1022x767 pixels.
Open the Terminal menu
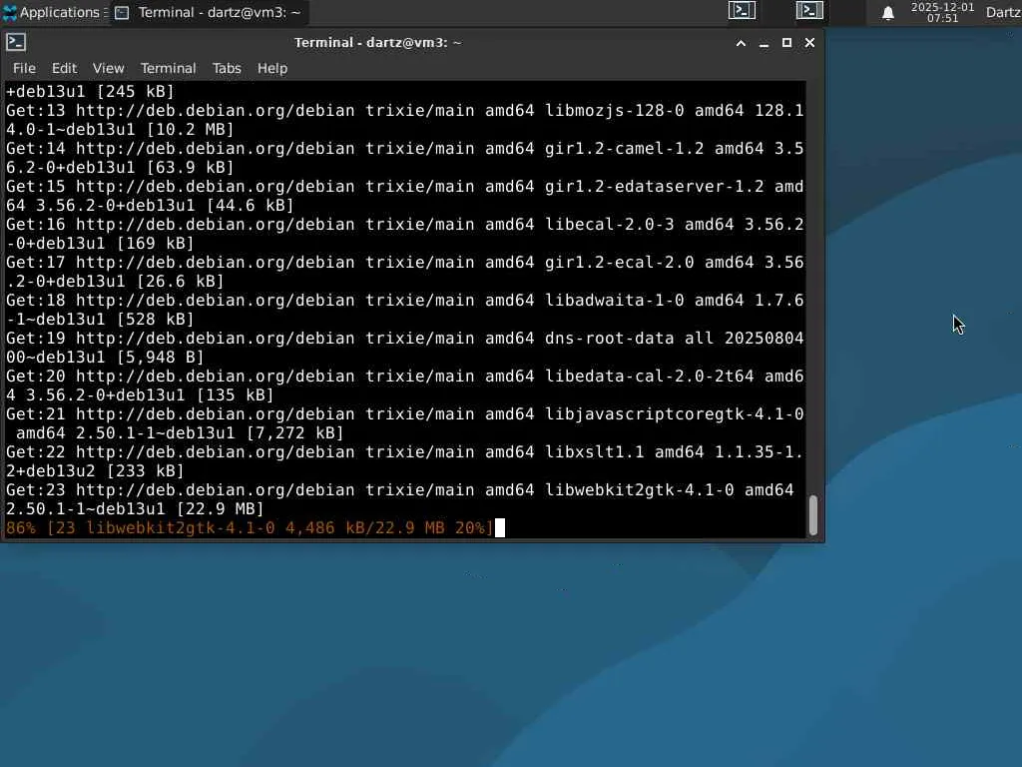click(168, 68)
